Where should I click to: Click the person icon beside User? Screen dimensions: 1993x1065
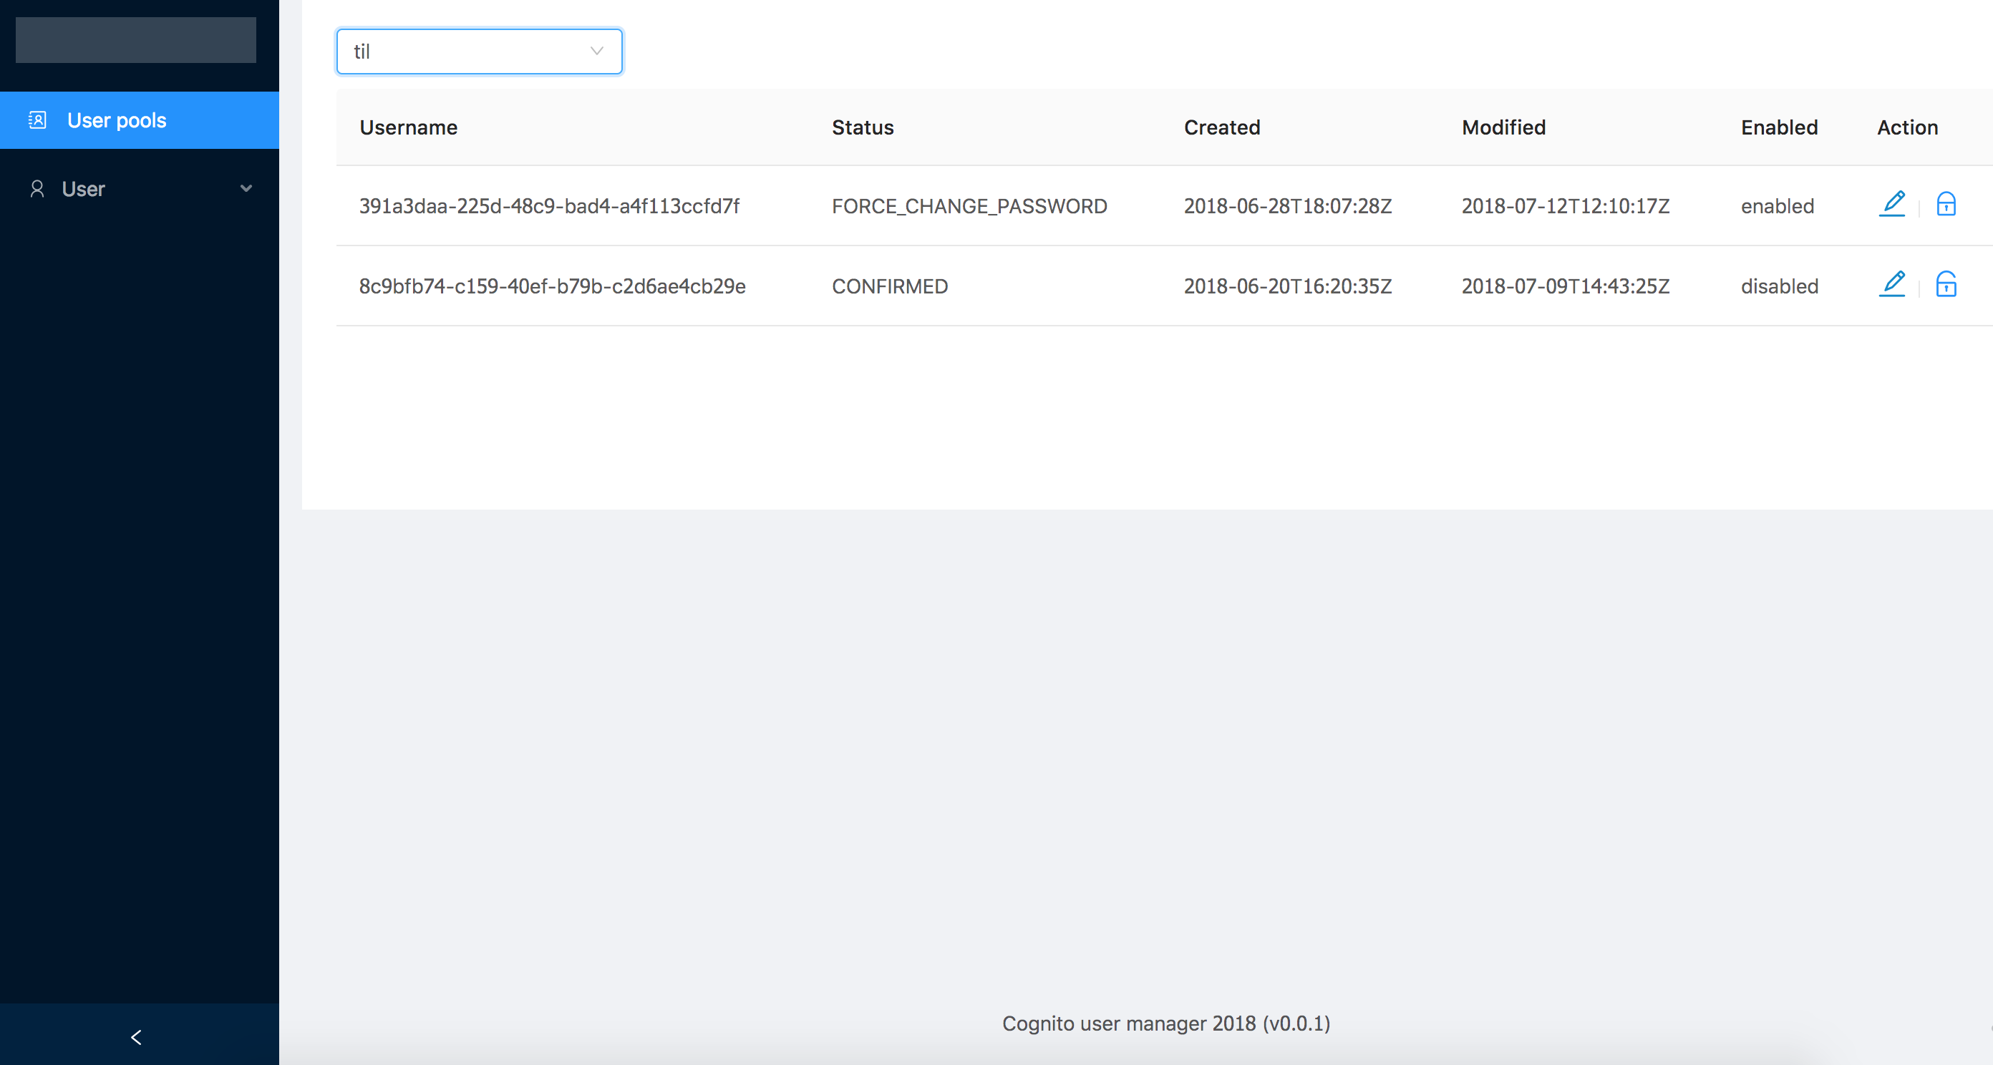coord(37,189)
